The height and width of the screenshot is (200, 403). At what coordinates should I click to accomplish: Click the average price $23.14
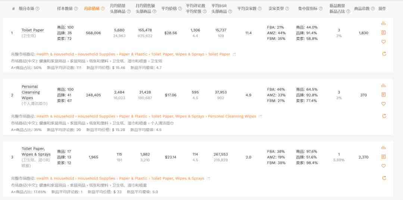(x=171, y=157)
